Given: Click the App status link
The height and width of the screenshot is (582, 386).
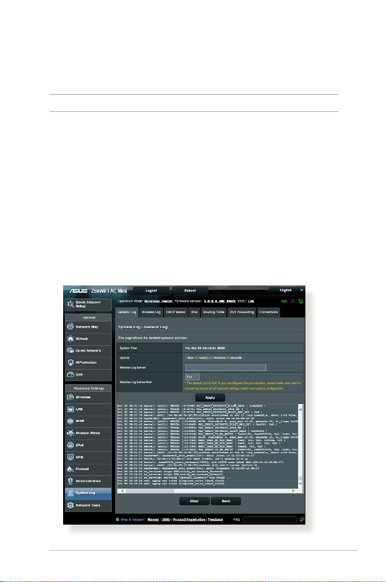Looking at the screenshot, I should coord(284,301).
